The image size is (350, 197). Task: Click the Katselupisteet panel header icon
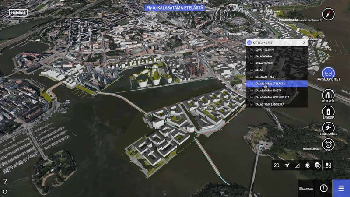point(249,42)
